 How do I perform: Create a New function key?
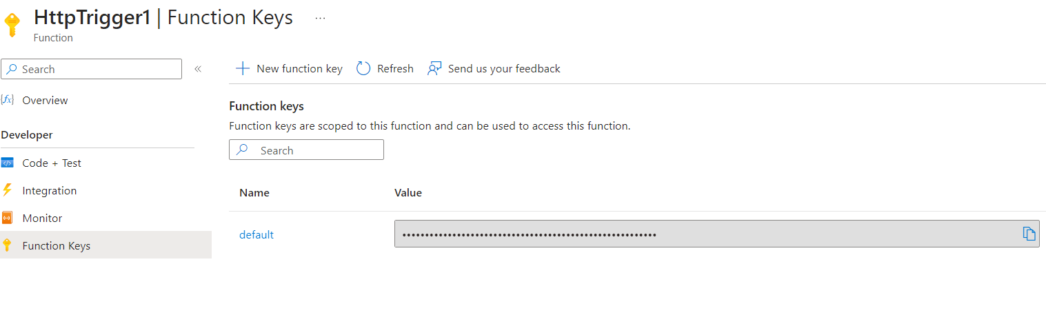pos(289,68)
